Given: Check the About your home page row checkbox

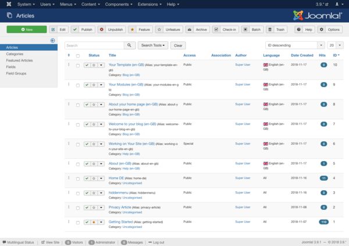Looking at the screenshot, I should click(78, 105).
